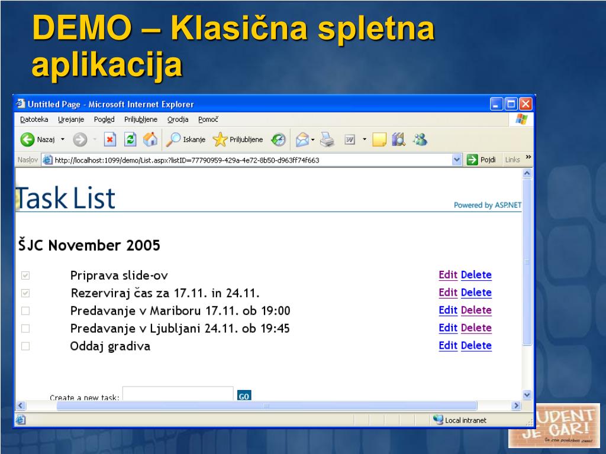
Task: Edit the Priprava slide-ov task
Action: point(448,275)
